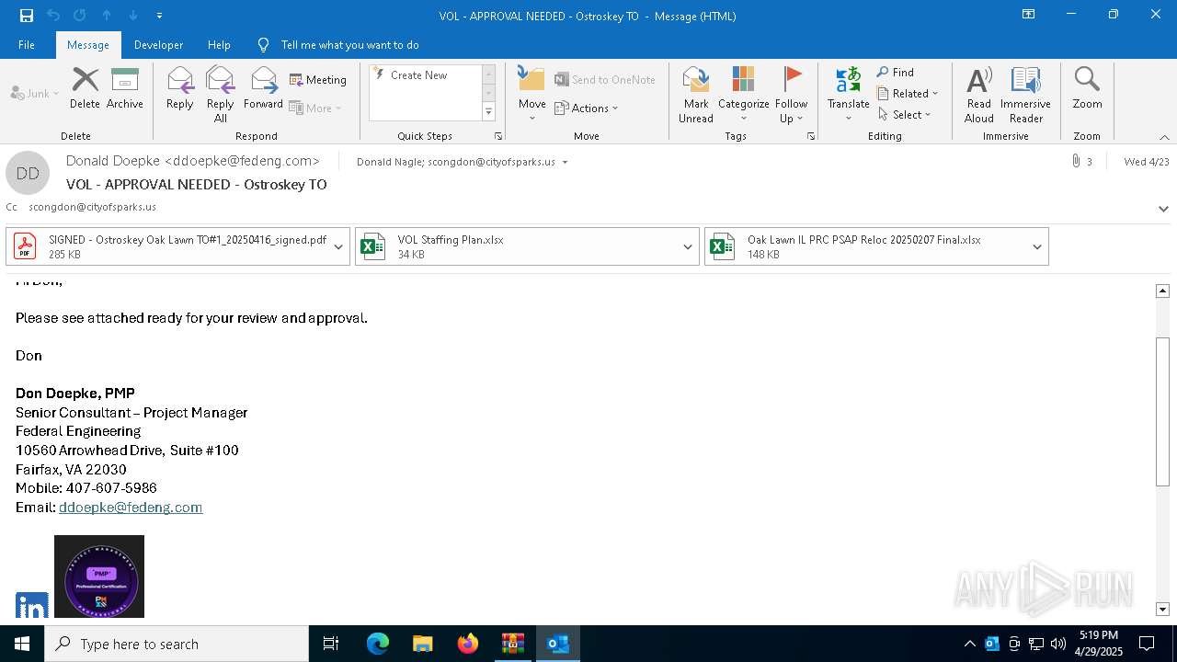Archive the message

(x=125, y=89)
